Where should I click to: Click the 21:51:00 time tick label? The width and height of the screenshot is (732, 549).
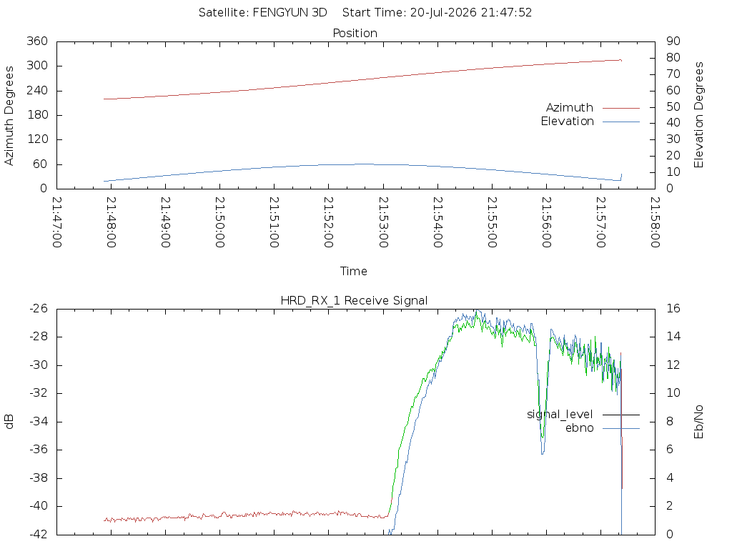[x=274, y=222]
